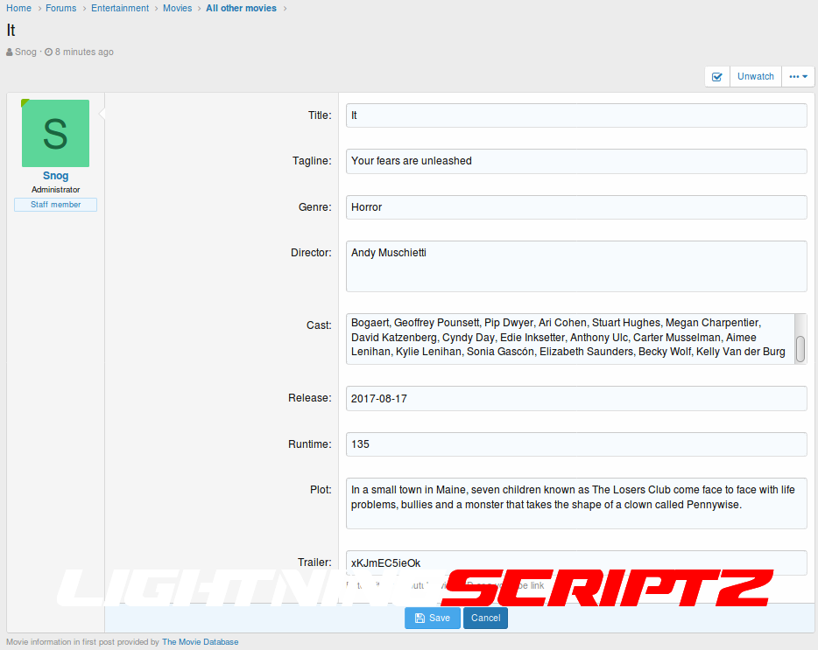818x650 pixels.
Task: Click into the Title input field
Action: pos(575,115)
